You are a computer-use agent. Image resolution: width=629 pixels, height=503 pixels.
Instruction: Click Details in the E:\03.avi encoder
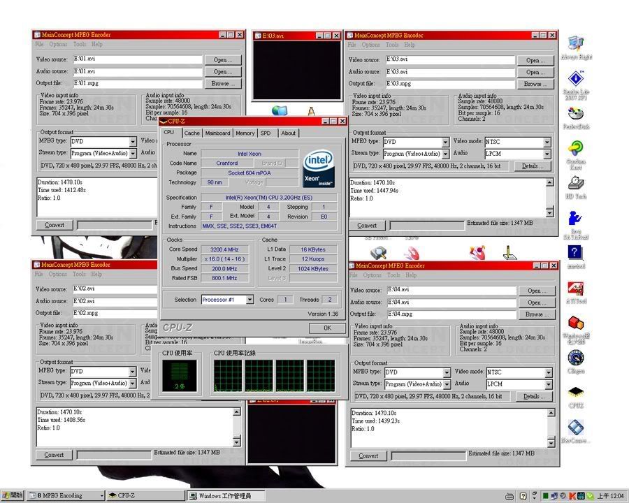[533, 166]
